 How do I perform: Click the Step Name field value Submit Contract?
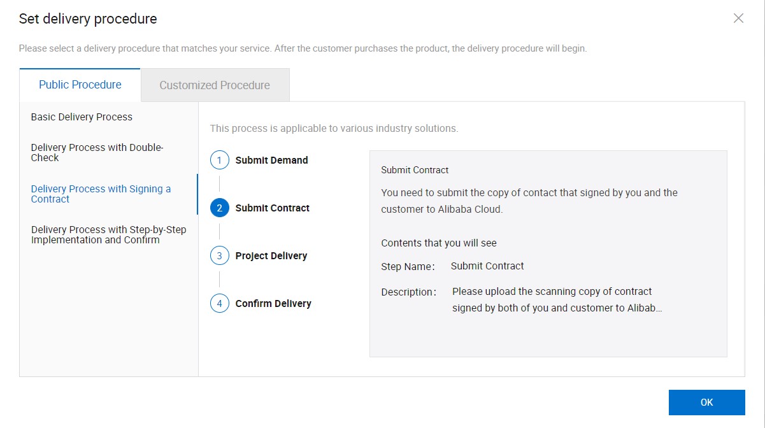(x=487, y=266)
